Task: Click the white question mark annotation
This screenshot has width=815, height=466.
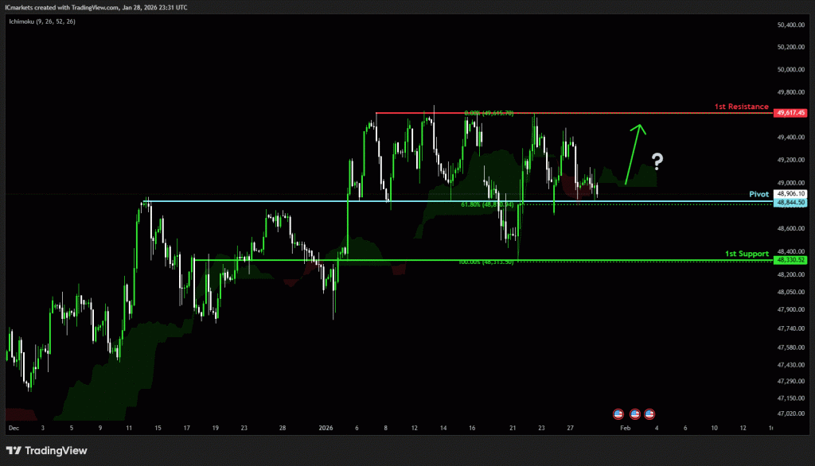Action: click(x=657, y=162)
